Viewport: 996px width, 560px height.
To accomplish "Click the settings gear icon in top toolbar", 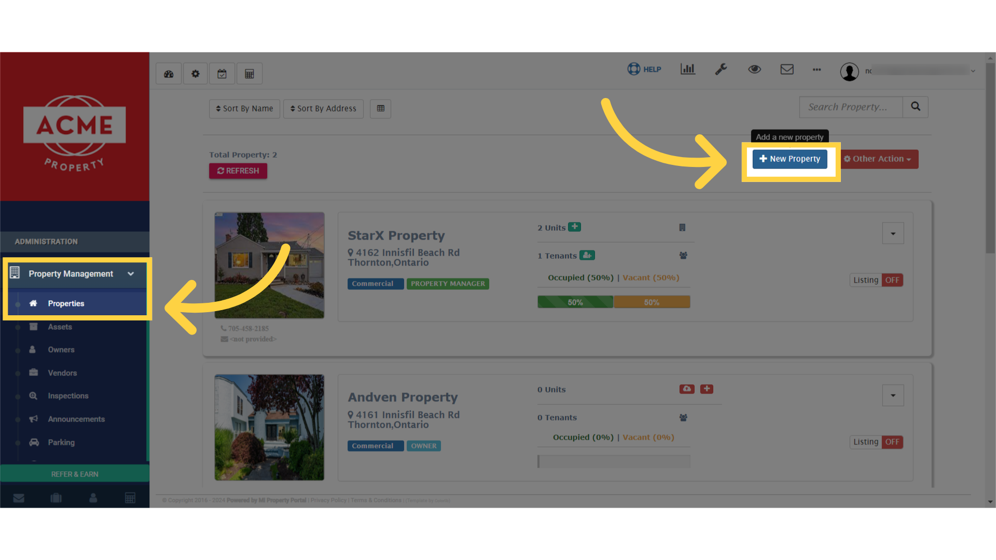I will pyautogui.click(x=195, y=73).
